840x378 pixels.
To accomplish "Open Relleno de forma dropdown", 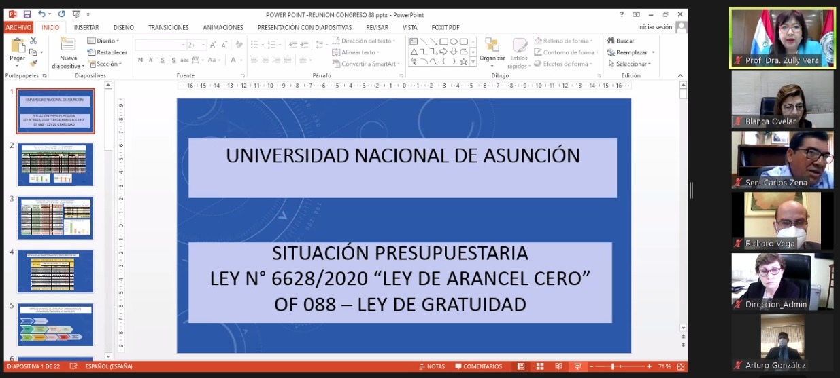I will coord(563,41).
